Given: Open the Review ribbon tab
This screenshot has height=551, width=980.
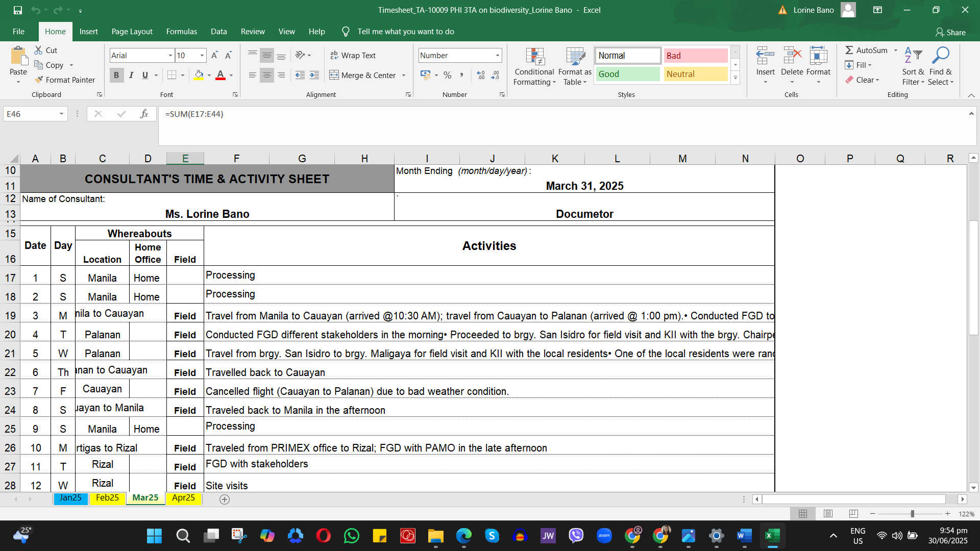Looking at the screenshot, I should click(253, 31).
